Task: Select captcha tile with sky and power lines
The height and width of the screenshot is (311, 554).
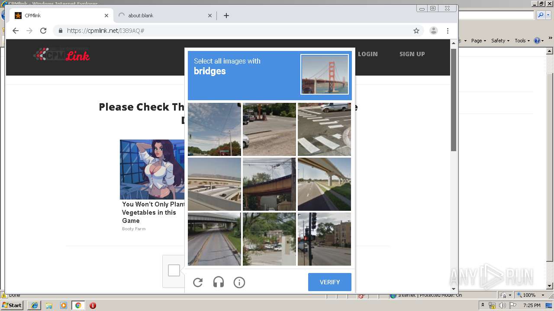Action: coord(215,129)
